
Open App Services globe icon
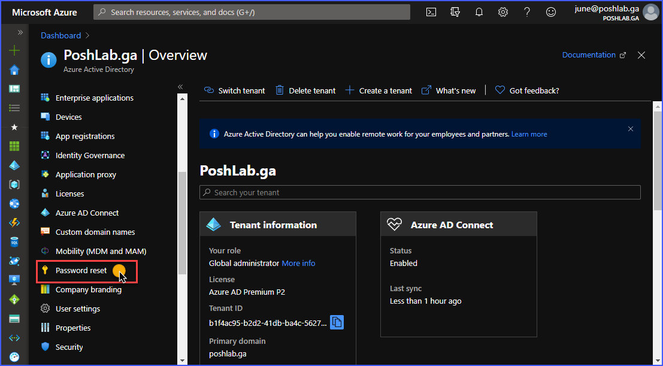[14, 204]
